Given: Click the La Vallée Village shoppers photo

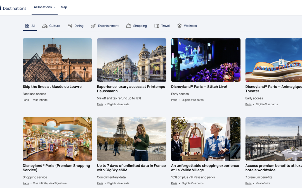Looking at the screenshot, I should coord(206,139).
